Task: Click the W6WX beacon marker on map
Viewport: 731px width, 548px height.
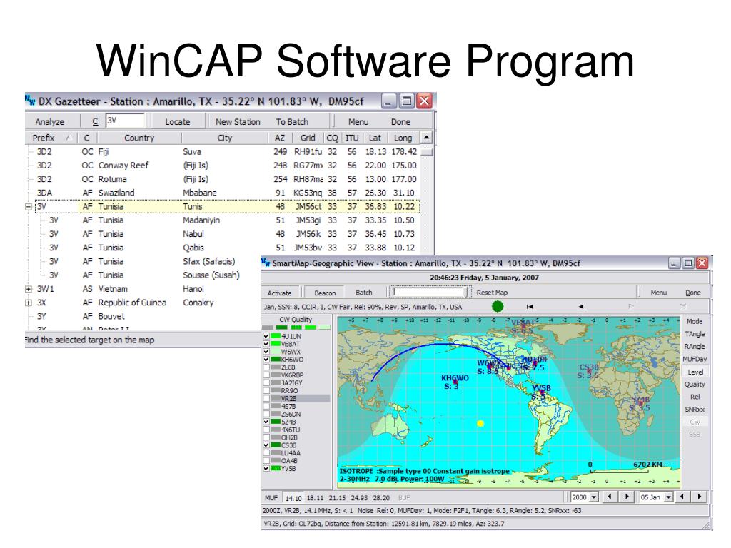Action: click(489, 367)
